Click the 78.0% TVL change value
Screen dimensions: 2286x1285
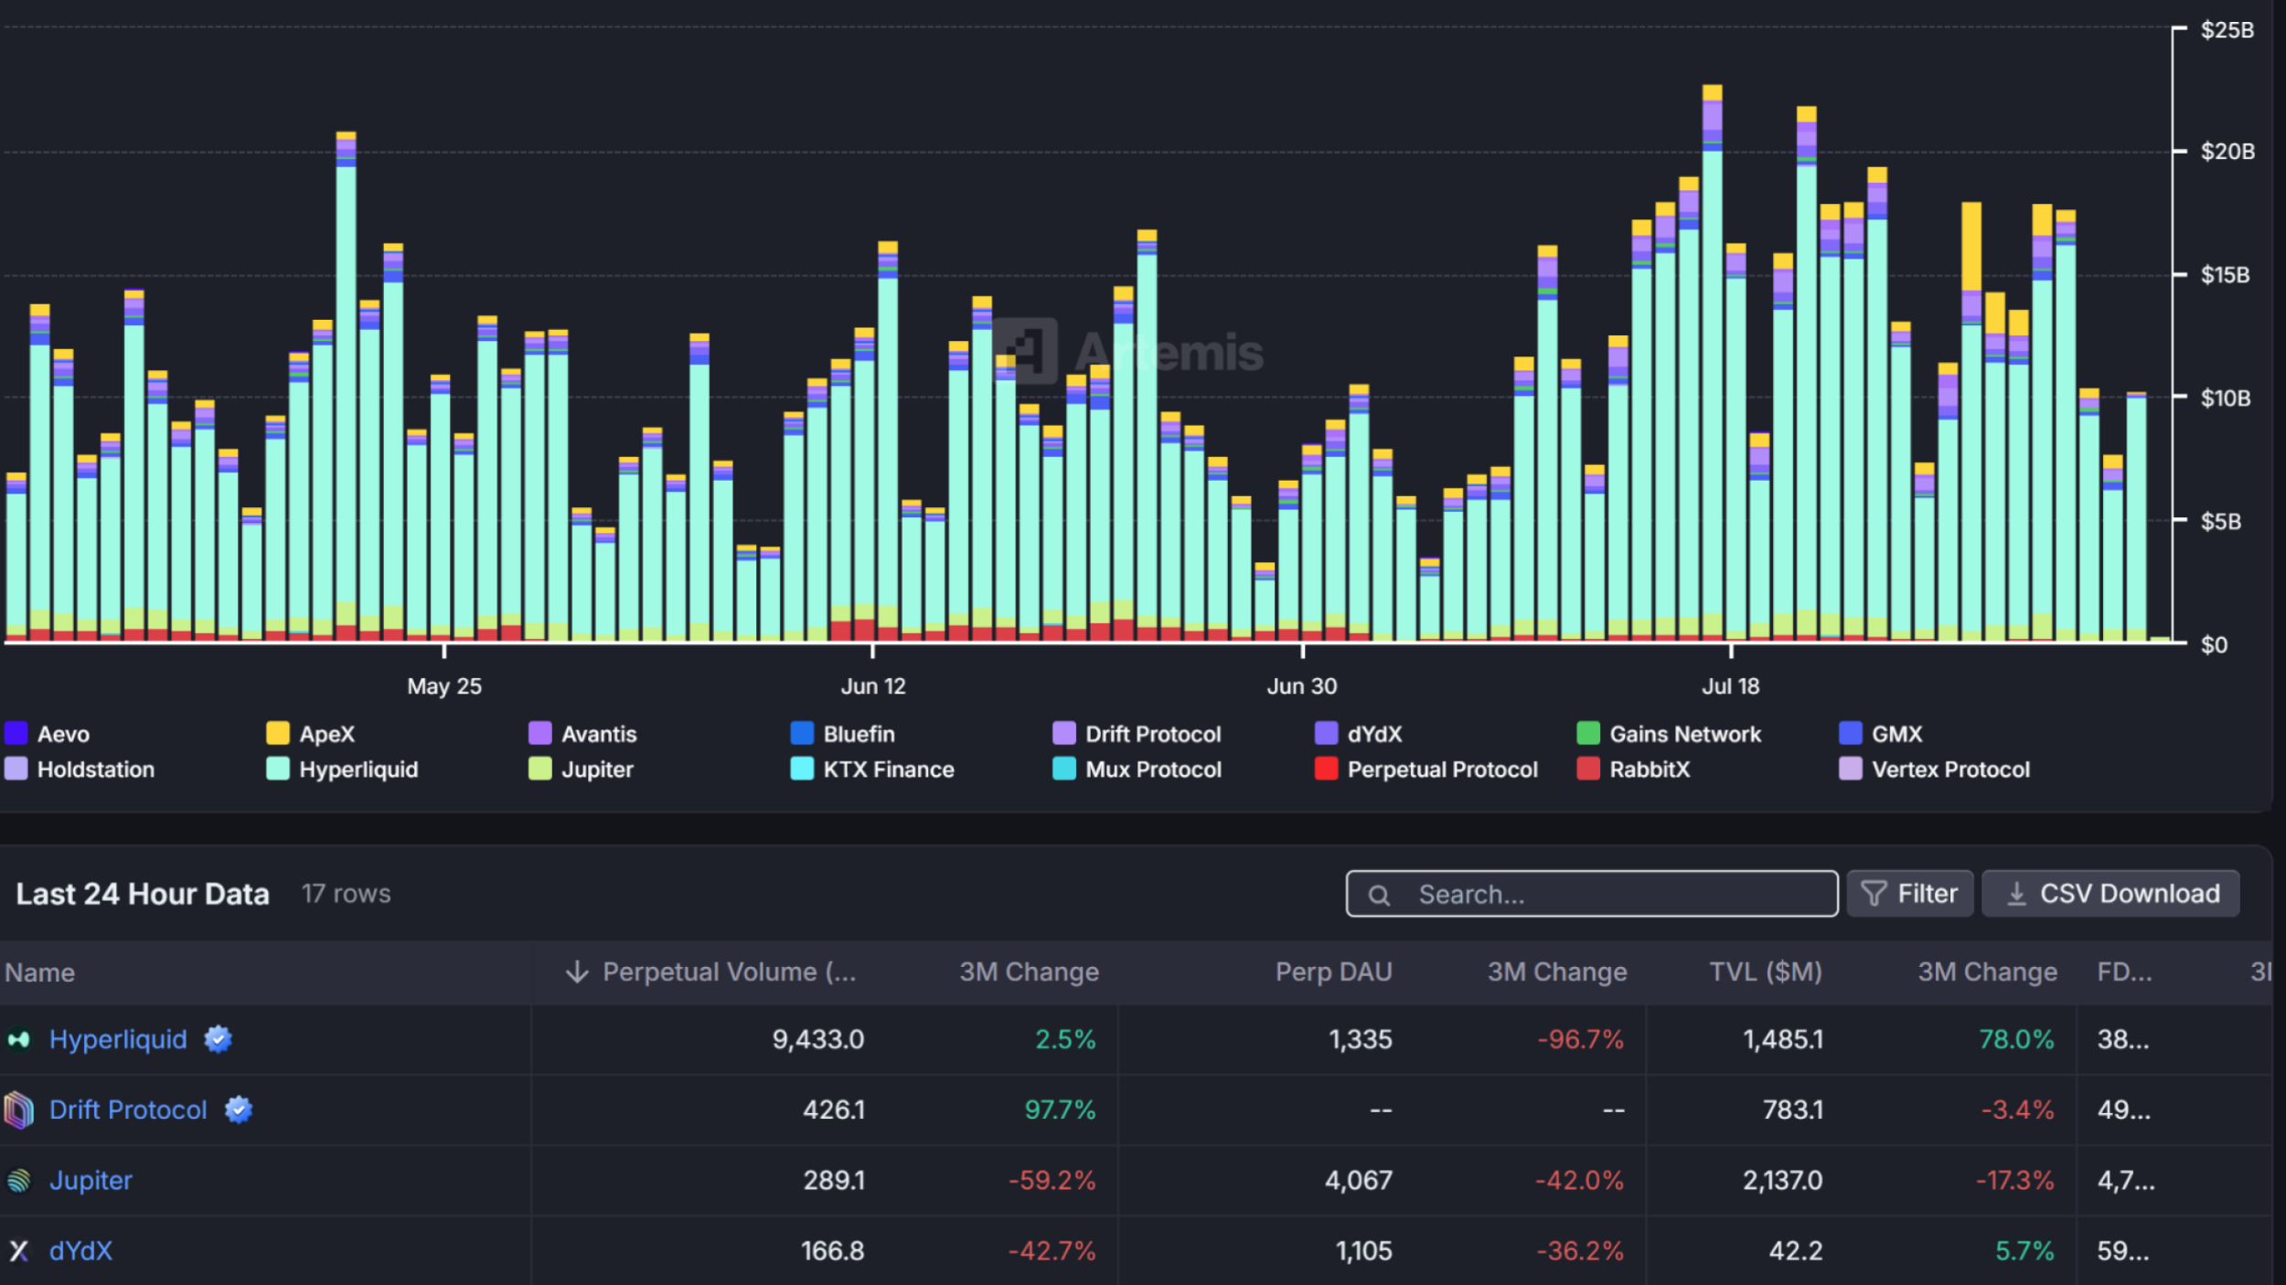coord(2016,1039)
